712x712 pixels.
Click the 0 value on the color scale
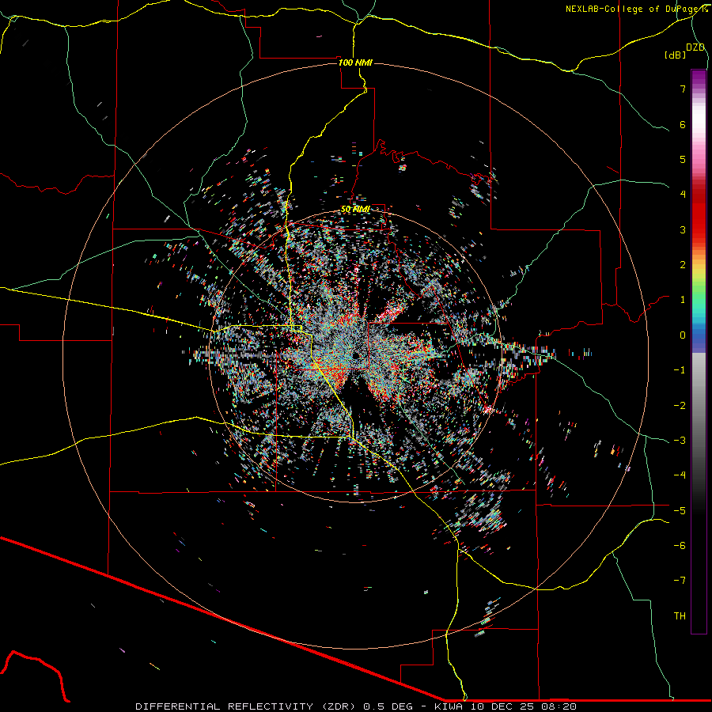pyautogui.click(x=683, y=335)
